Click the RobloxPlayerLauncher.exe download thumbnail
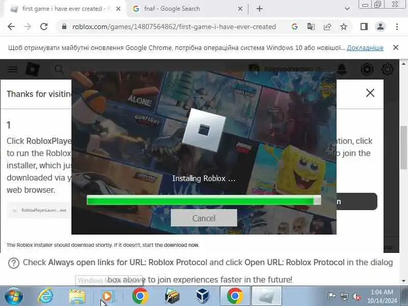408x306 pixels. 39,210
